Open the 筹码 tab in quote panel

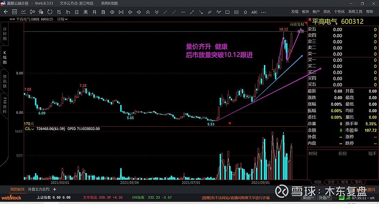click(x=358, y=182)
